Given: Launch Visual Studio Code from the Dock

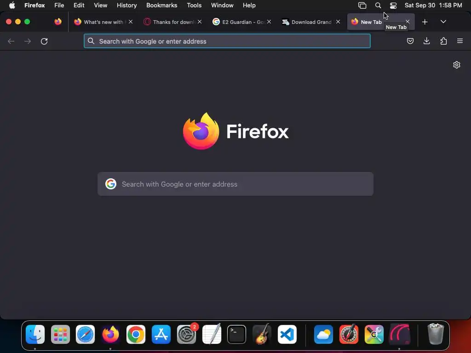Looking at the screenshot, I should (287, 334).
